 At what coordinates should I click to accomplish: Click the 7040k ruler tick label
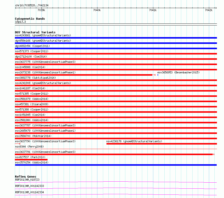(x=97, y=10)
